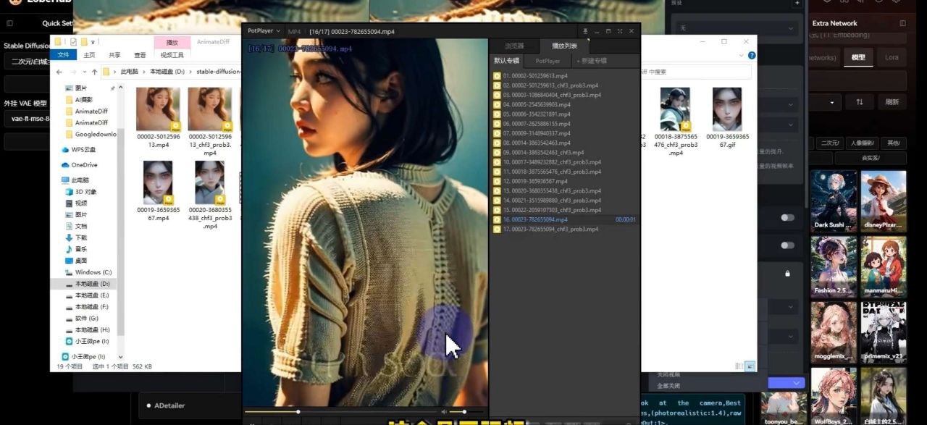Play 01. 00002-501259613.mp4 from playlist
Screen dimensions: 927x425
[x=535, y=76]
